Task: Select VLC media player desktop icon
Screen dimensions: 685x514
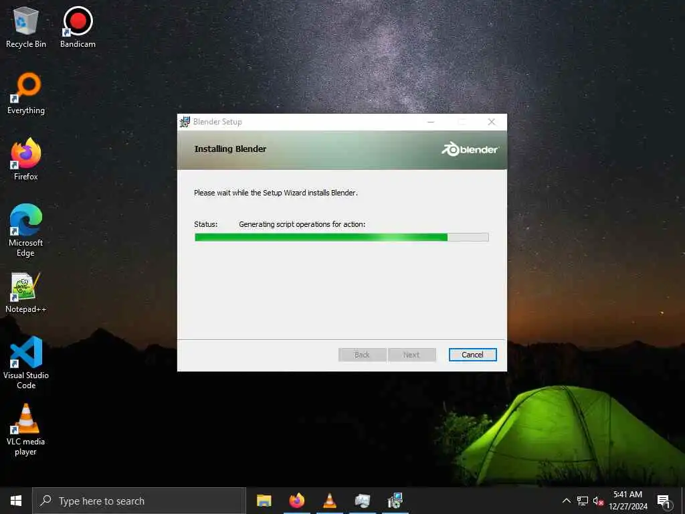Action: 26,430
